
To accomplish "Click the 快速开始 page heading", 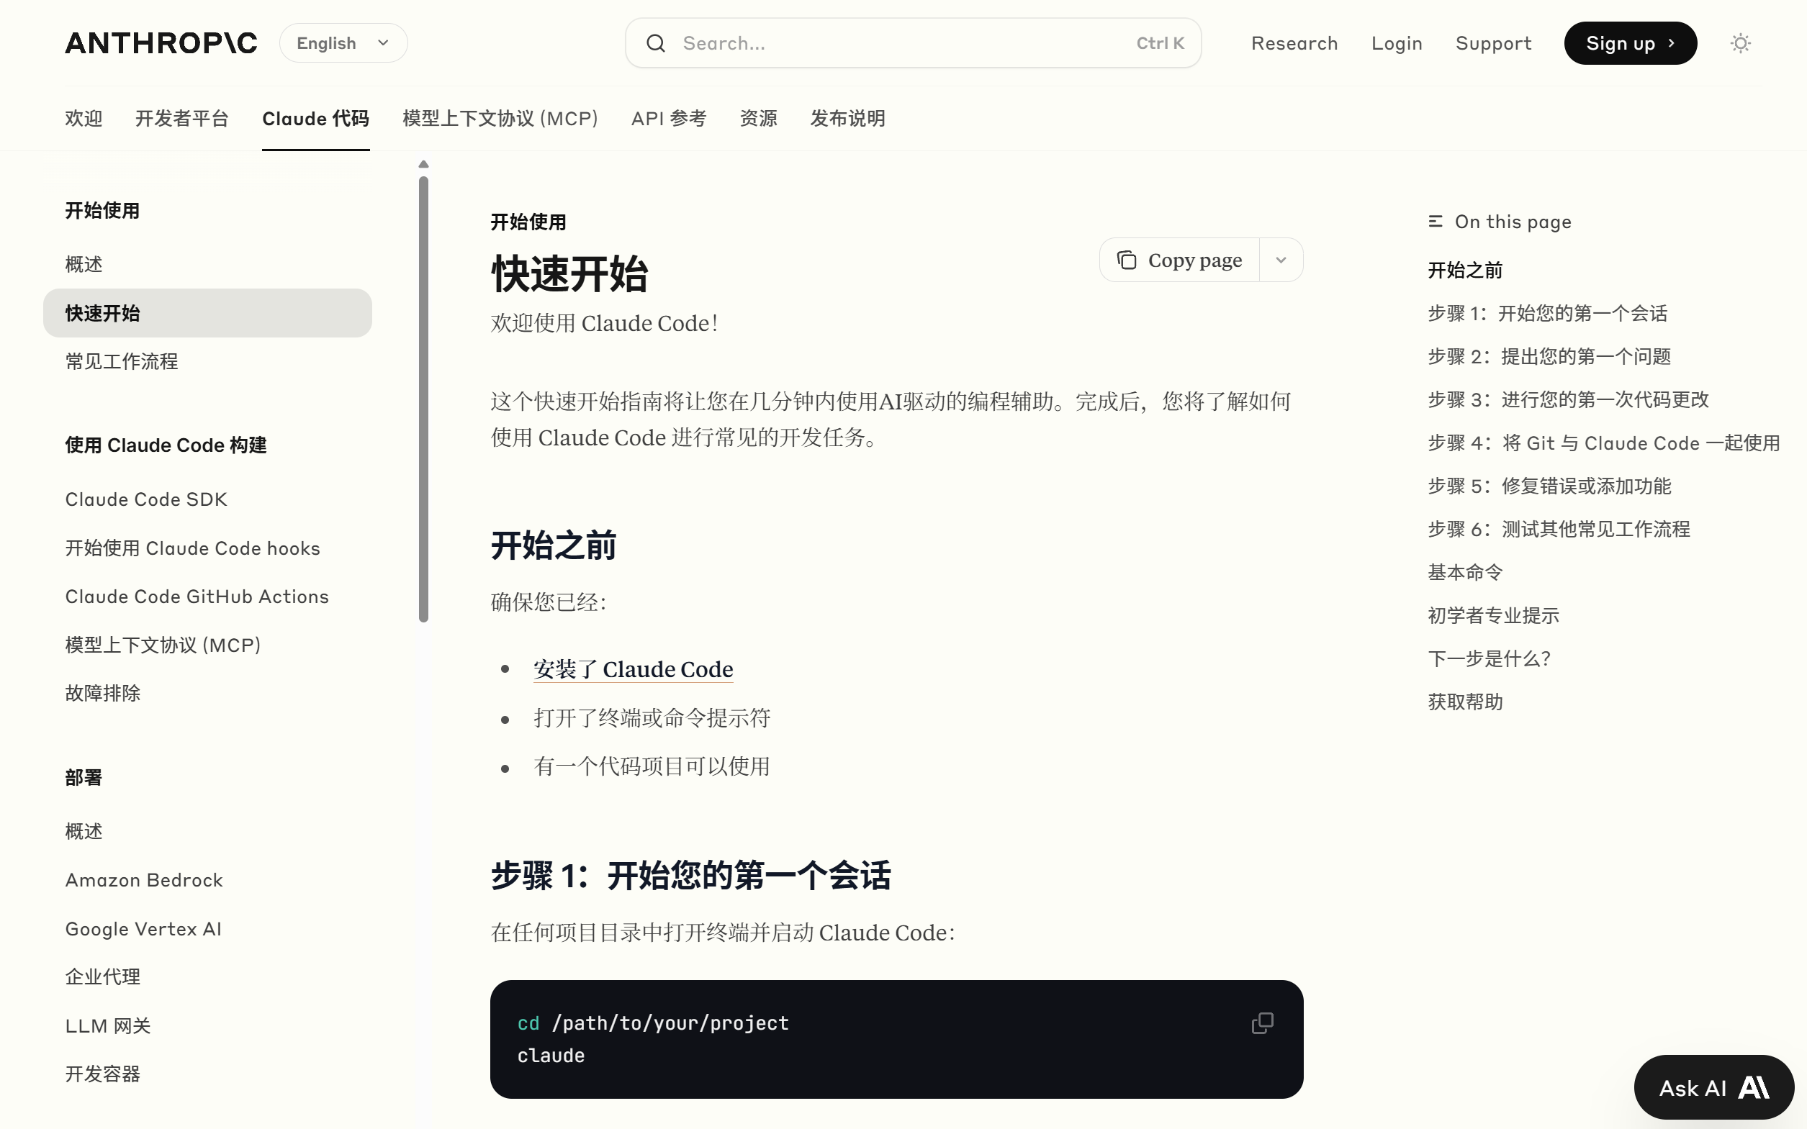I will pos(569,274).
